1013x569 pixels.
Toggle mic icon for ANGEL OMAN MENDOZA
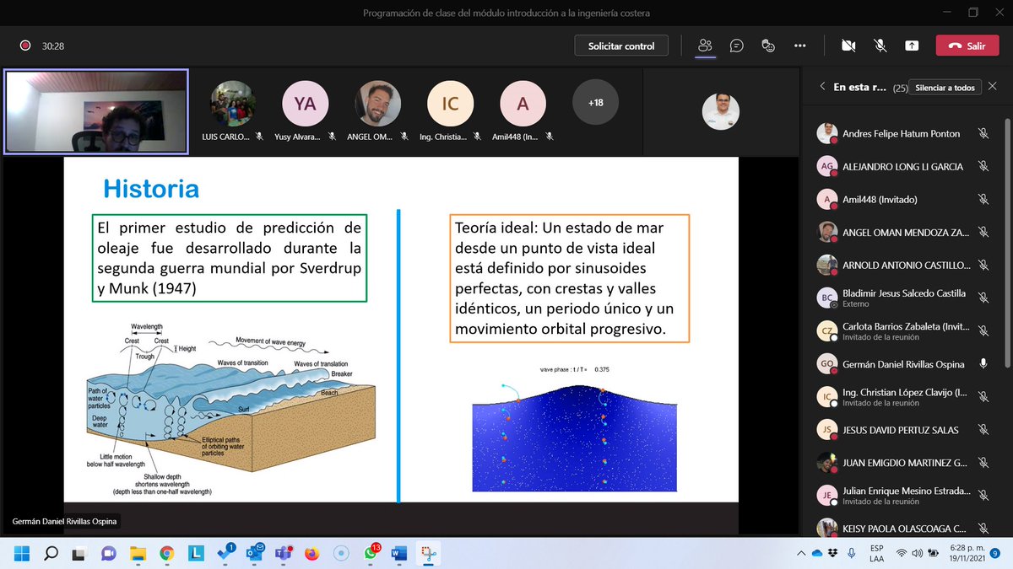(x=983, y=232)
